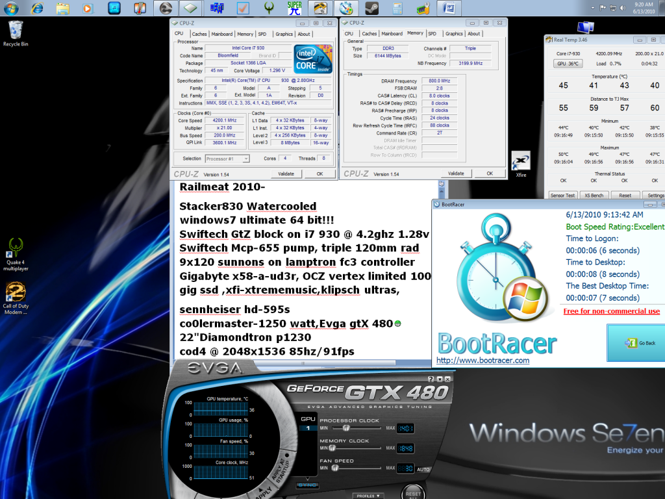Open Super Pi from the taskbar
This screenshot has width=665, height=499.
294,8
